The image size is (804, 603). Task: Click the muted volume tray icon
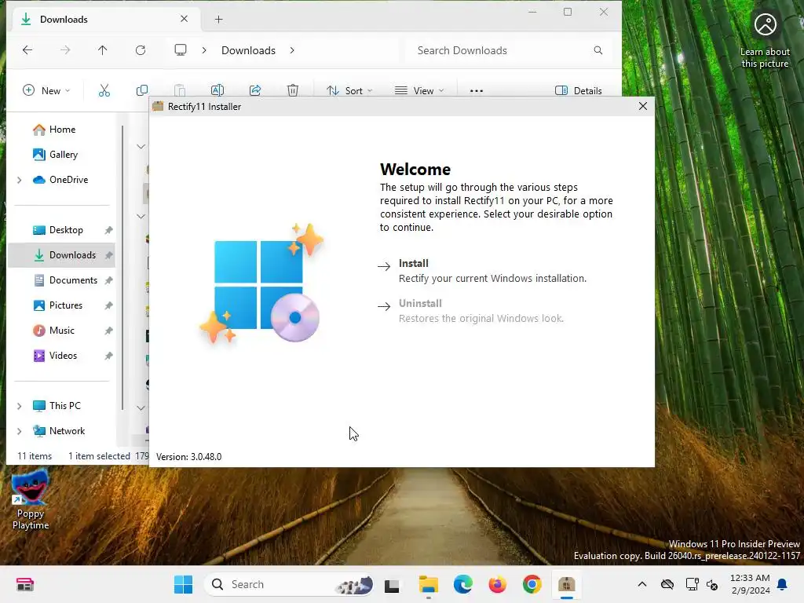pyautogui.click(x=711, y=584)
